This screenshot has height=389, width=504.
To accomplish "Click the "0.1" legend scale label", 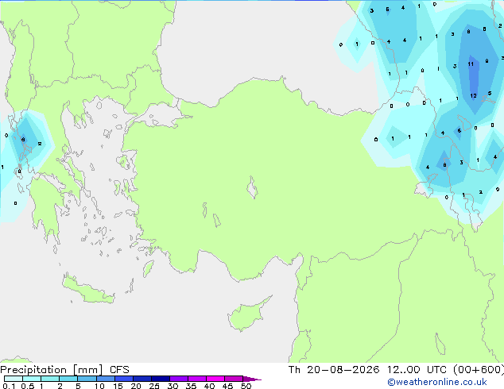I will point(9,386).
